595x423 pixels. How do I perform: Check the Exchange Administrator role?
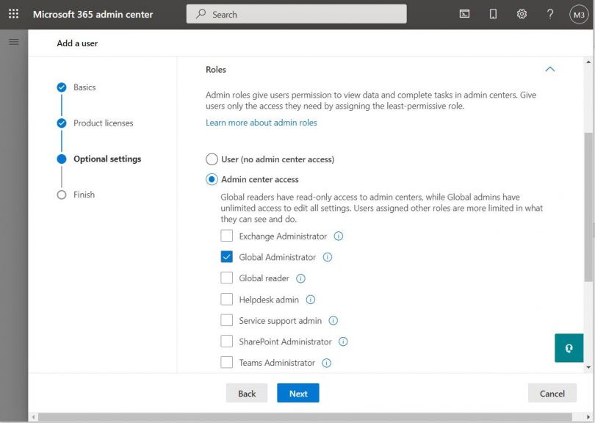228,236
